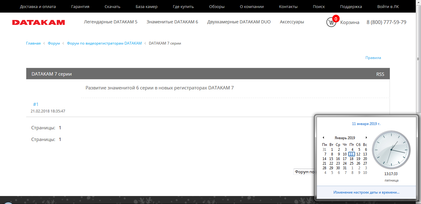
Task: Open the 'Форум по' dropdown list
Action: click(304, 172)
